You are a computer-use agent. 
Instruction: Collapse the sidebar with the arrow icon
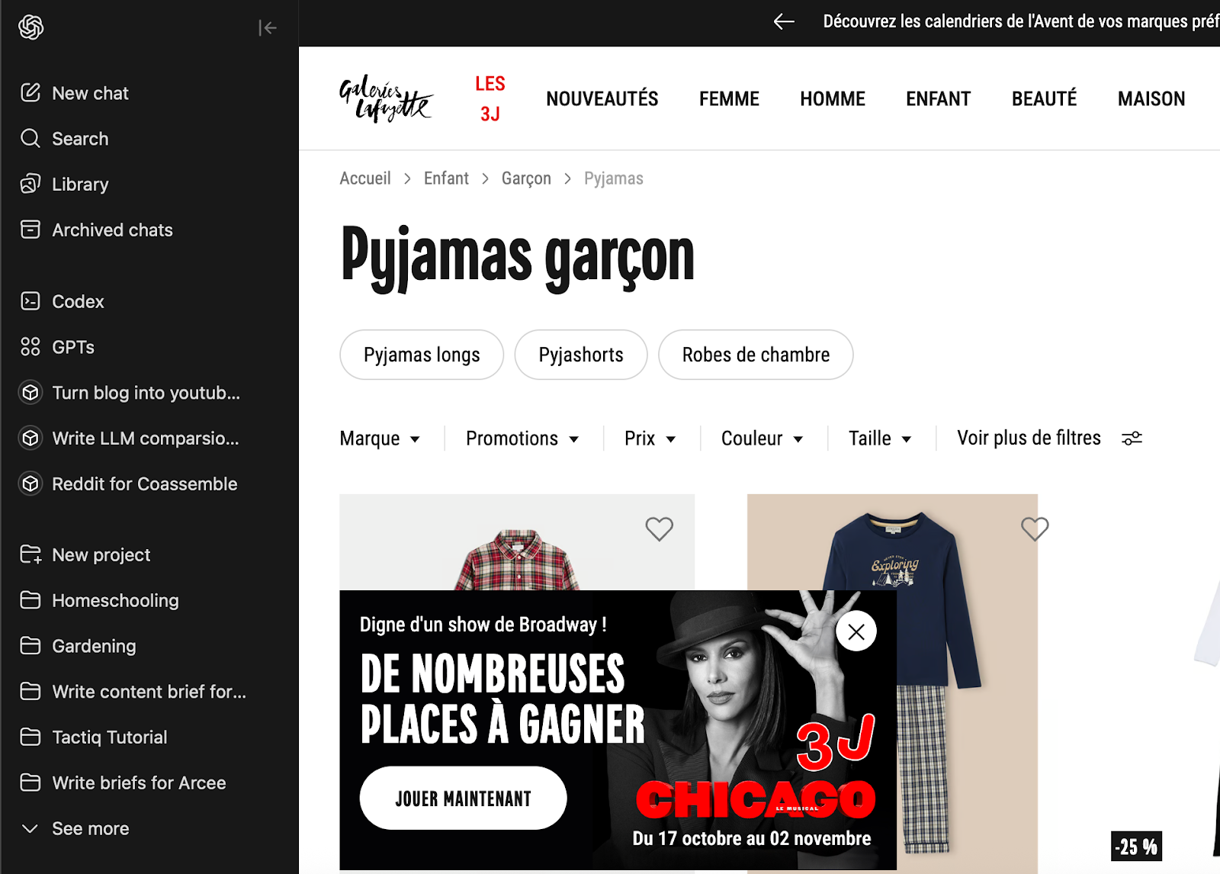click(268, 28)
